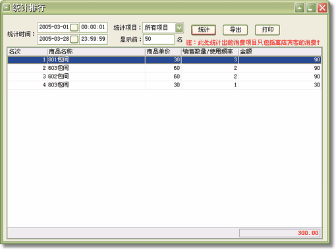This screenshot has width=336, height=250.
Task: Click rank number 3 in the table
Action: (x=44, y=77)
